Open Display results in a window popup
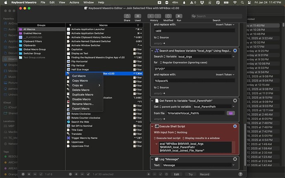This screenshot has width=285, height=178. coord(201,138)
